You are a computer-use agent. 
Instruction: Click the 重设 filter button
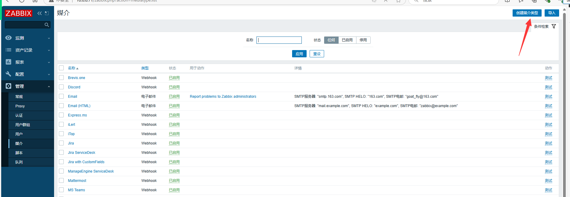pos(317,54)
